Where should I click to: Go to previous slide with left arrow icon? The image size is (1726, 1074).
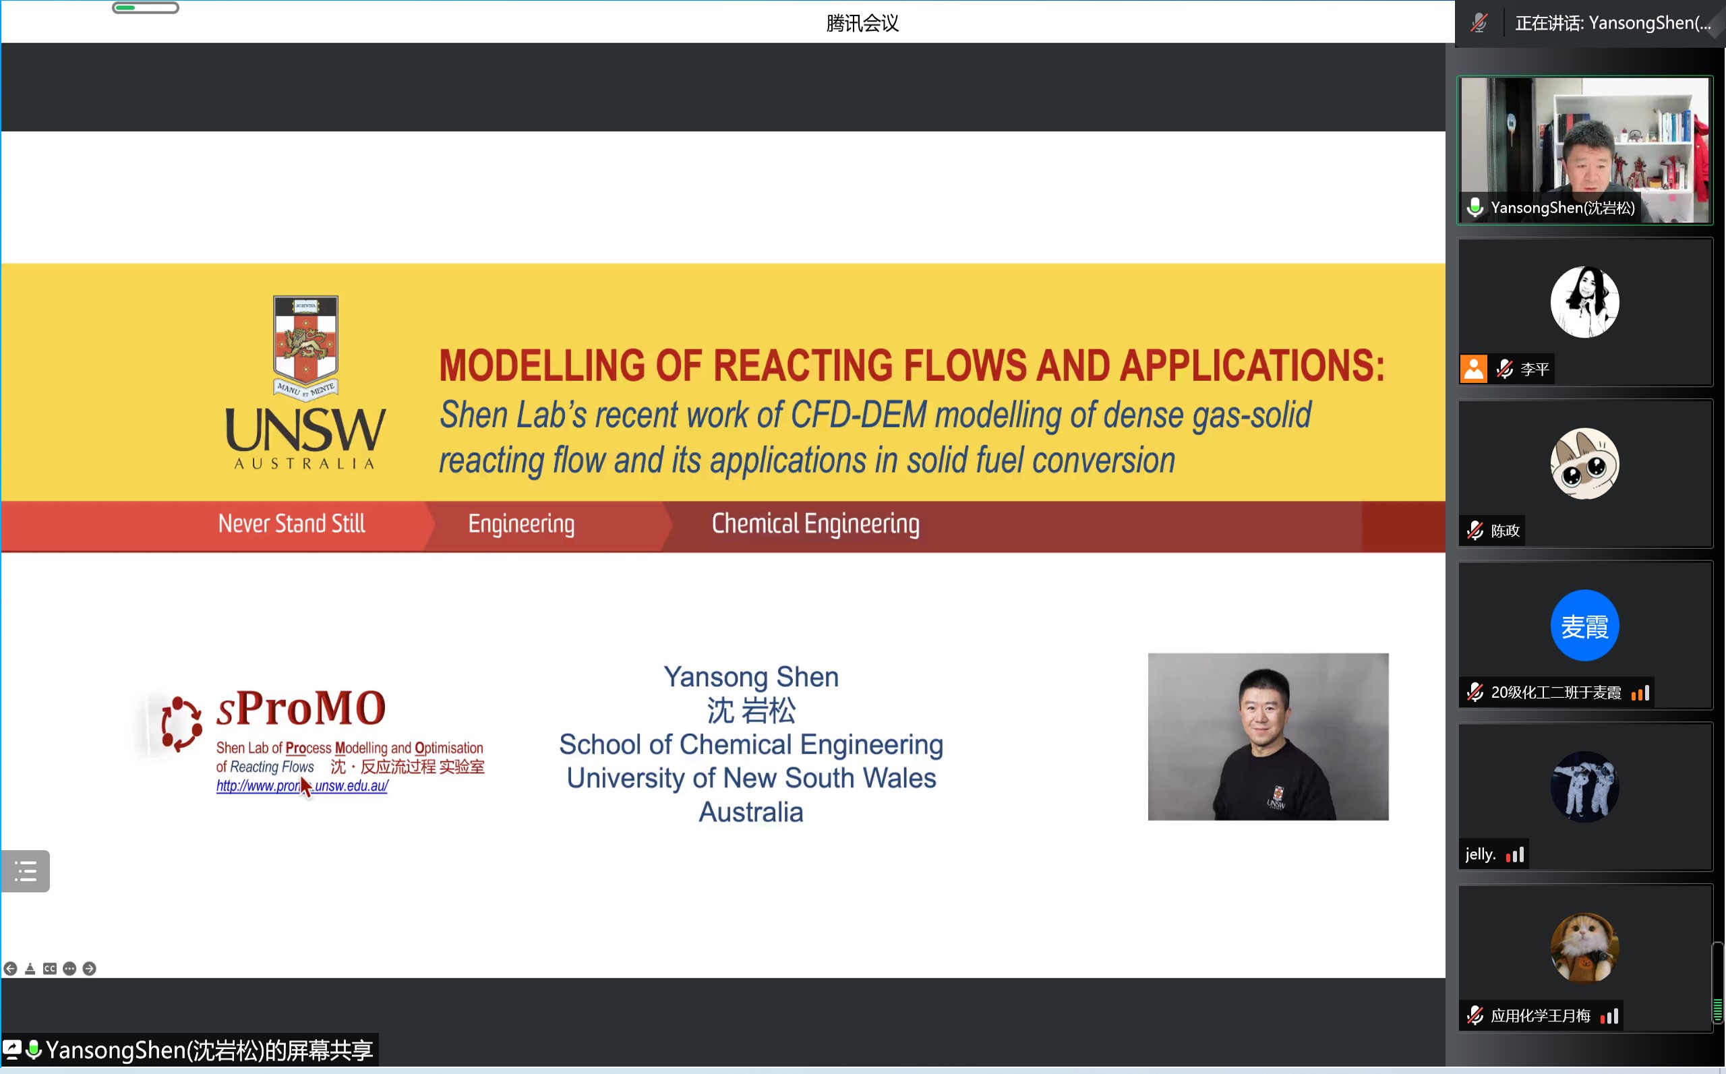click(10, 968)
